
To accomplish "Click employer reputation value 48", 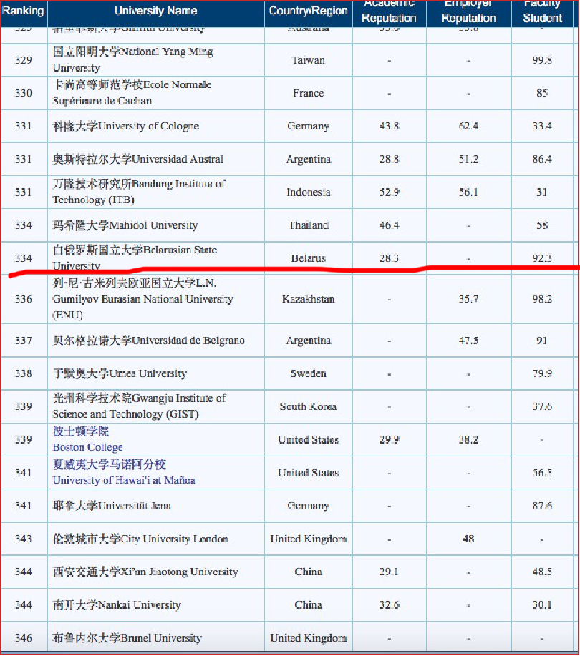I will [x=468, y=539].
